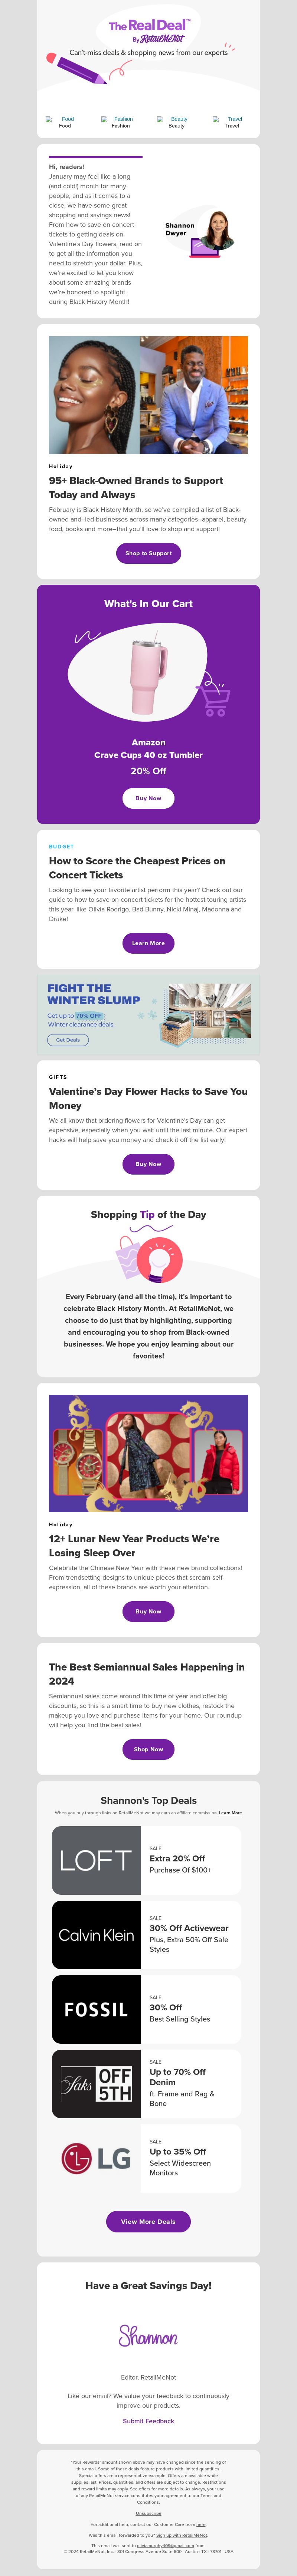Image resolution: width=297 pixels, height=2576 pixels.
Task: Open the Lunar New Year products image
Action: tap(148, 1453)
